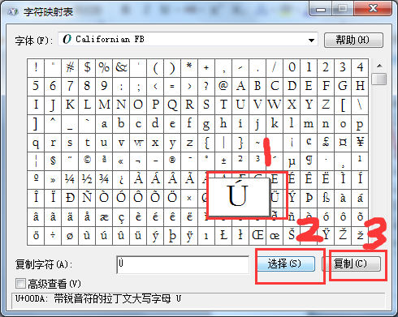The height and width of the screenshot is (317, 398).
Task: Click the 复制字符 text input field
Action: point(183,265)
